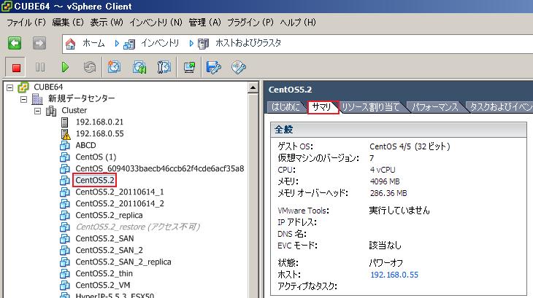Click the Cluster icon in tree
The width and height of the screenshot is (533, 298).
pyautogui.click(x=51, y=111)
